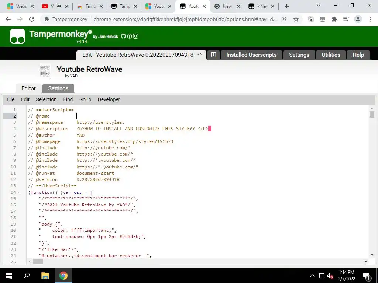Close the YouTube video tab
Screen dimensions: 378x283
pyautogui.click(x=67, y=7)
